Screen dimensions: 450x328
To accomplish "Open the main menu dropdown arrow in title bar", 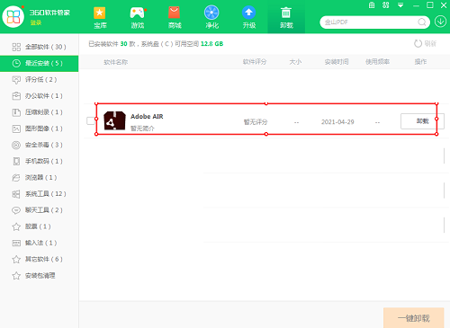I will pyautogui.click(x=400, y=5).
